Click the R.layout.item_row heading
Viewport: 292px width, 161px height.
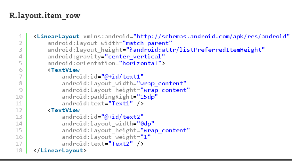click(45, 16)
